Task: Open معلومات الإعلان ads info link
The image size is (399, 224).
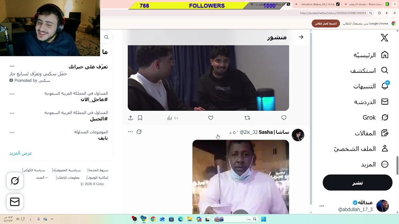Action: [68, 178]
